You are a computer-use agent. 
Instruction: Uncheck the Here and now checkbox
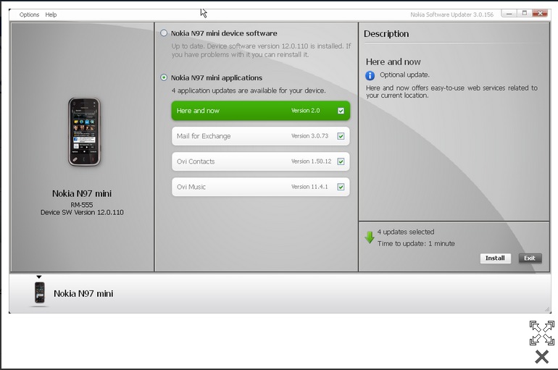click(x=341, y=111)
